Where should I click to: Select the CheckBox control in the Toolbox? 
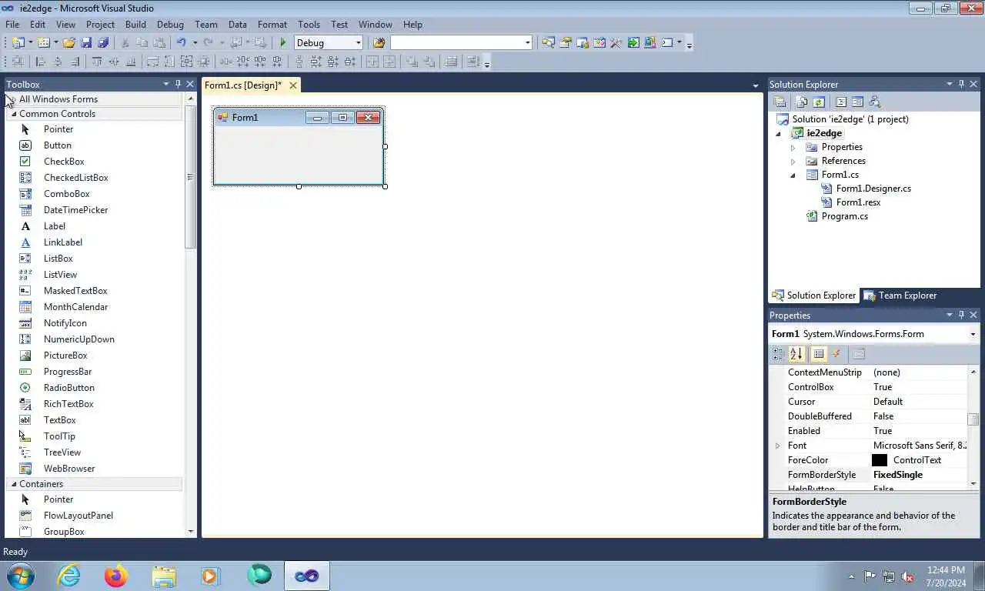coord(64,162)
